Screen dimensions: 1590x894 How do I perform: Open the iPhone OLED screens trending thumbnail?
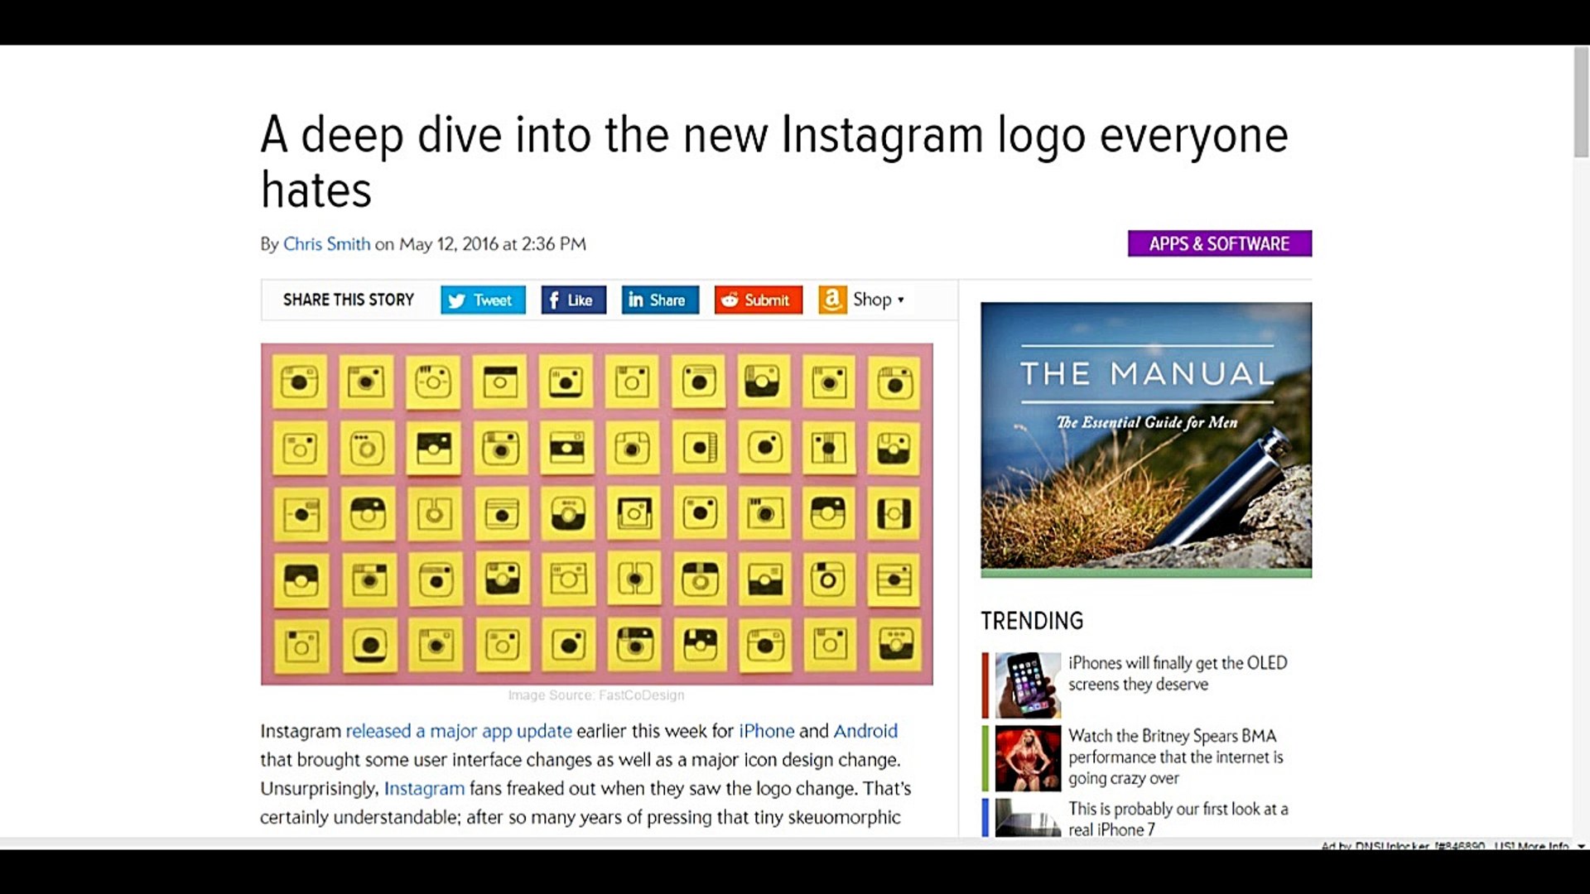[1028, 685]
